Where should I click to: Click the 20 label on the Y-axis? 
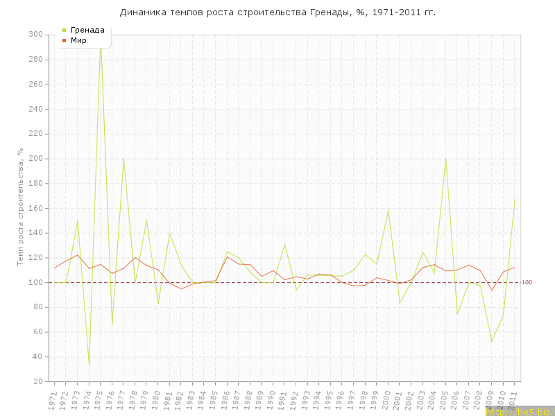[38, 382]
